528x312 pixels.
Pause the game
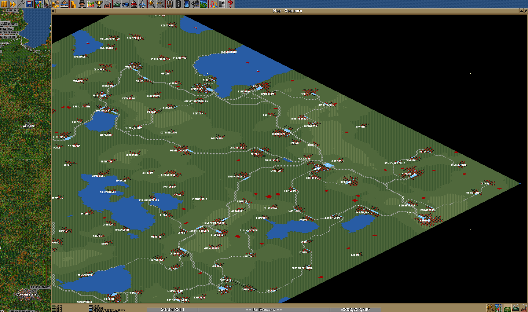4,4
